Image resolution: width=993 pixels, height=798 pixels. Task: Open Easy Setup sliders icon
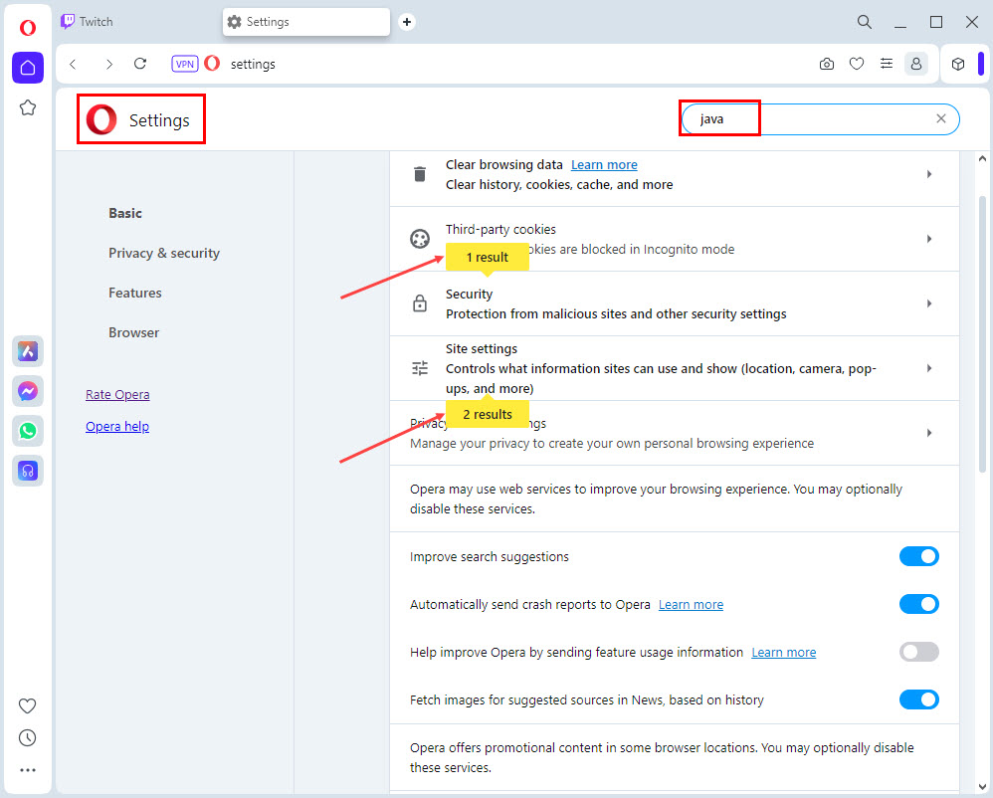coord(887,64)
